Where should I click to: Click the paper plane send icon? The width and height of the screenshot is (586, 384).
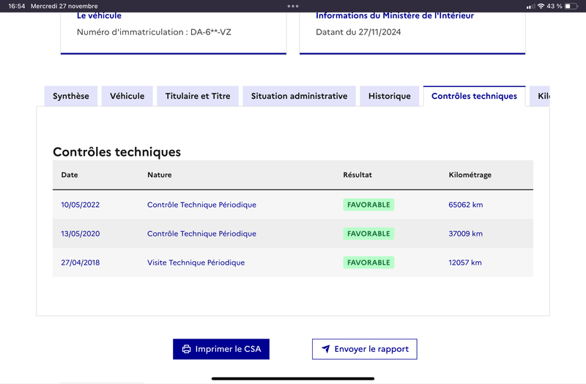325,349
